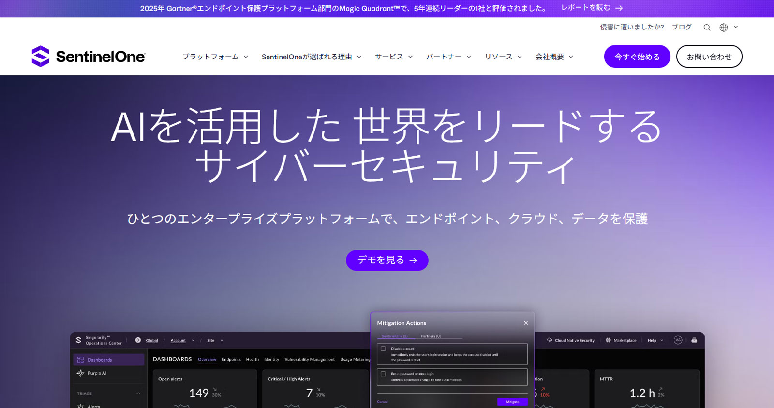Click the デモを見る button
The image size is (774, 408).
click(387, 260)
